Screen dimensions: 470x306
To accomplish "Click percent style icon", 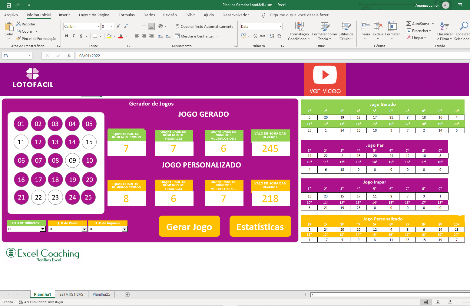I will click(x=255, y=36).
